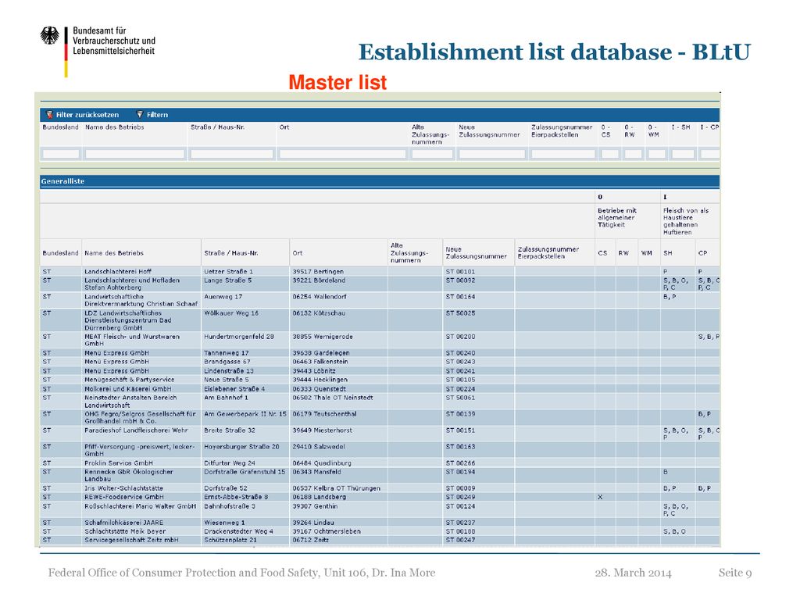Viewport: 800px width, 600px height.
Task: Click the Generalliste section header
Action: point(380,181)
